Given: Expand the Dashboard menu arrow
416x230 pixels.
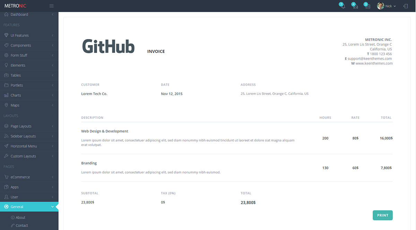Looking at the screenshot, I should 52,15.
